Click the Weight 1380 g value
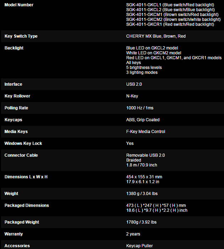The width and height of the screenshot is (224, 249). [x=142, y=194]
